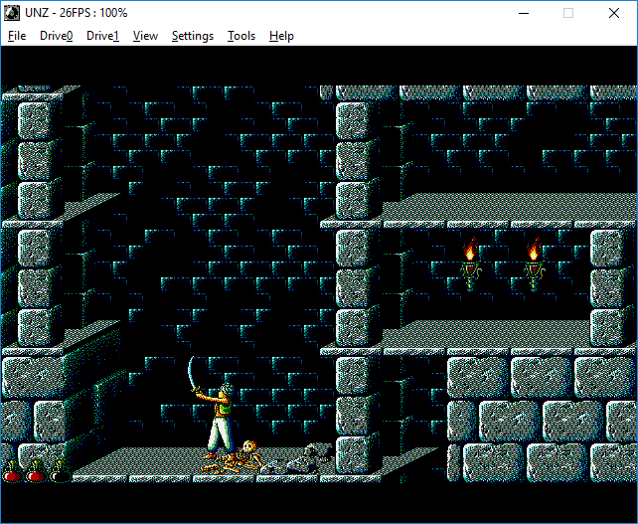Image resolution: width=638 pixels, height=524 pixels.
Task: Click the prince character in green vest
Action: pyautogui.click(x=221, y=418)
